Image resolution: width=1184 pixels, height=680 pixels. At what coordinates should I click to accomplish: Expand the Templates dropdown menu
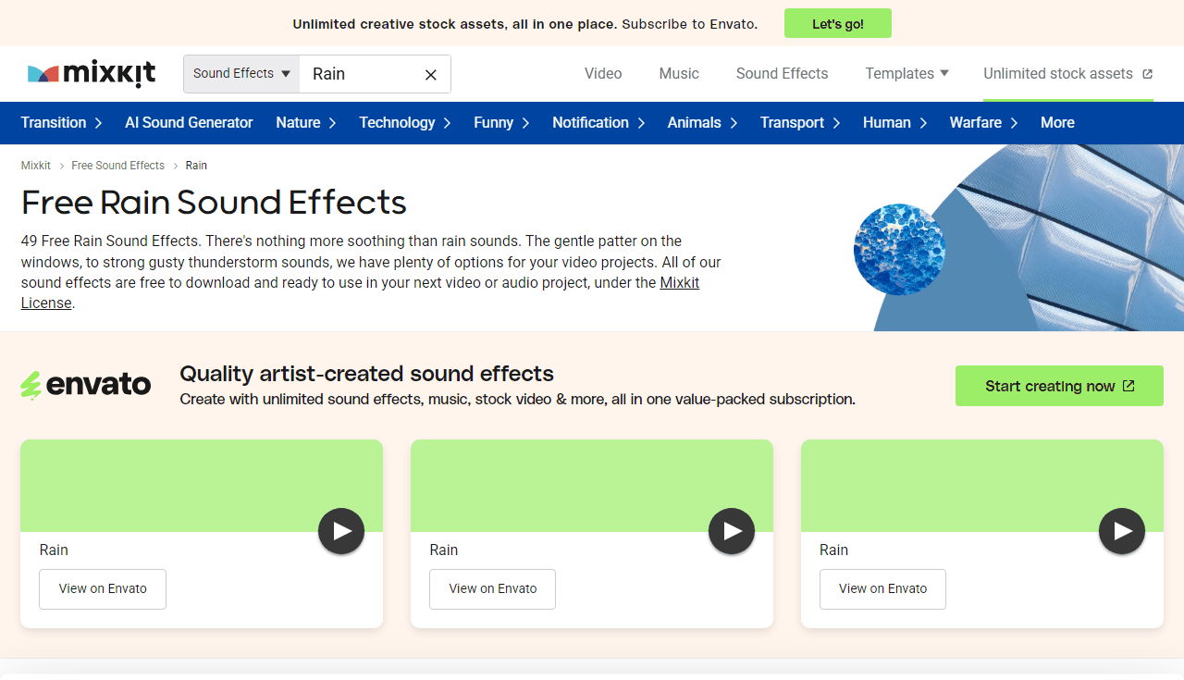click(907, 74)
